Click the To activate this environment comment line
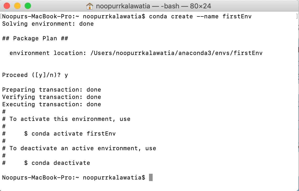Image resolution: width=299 pixels, height=191 pixels. tap(66, 119)
